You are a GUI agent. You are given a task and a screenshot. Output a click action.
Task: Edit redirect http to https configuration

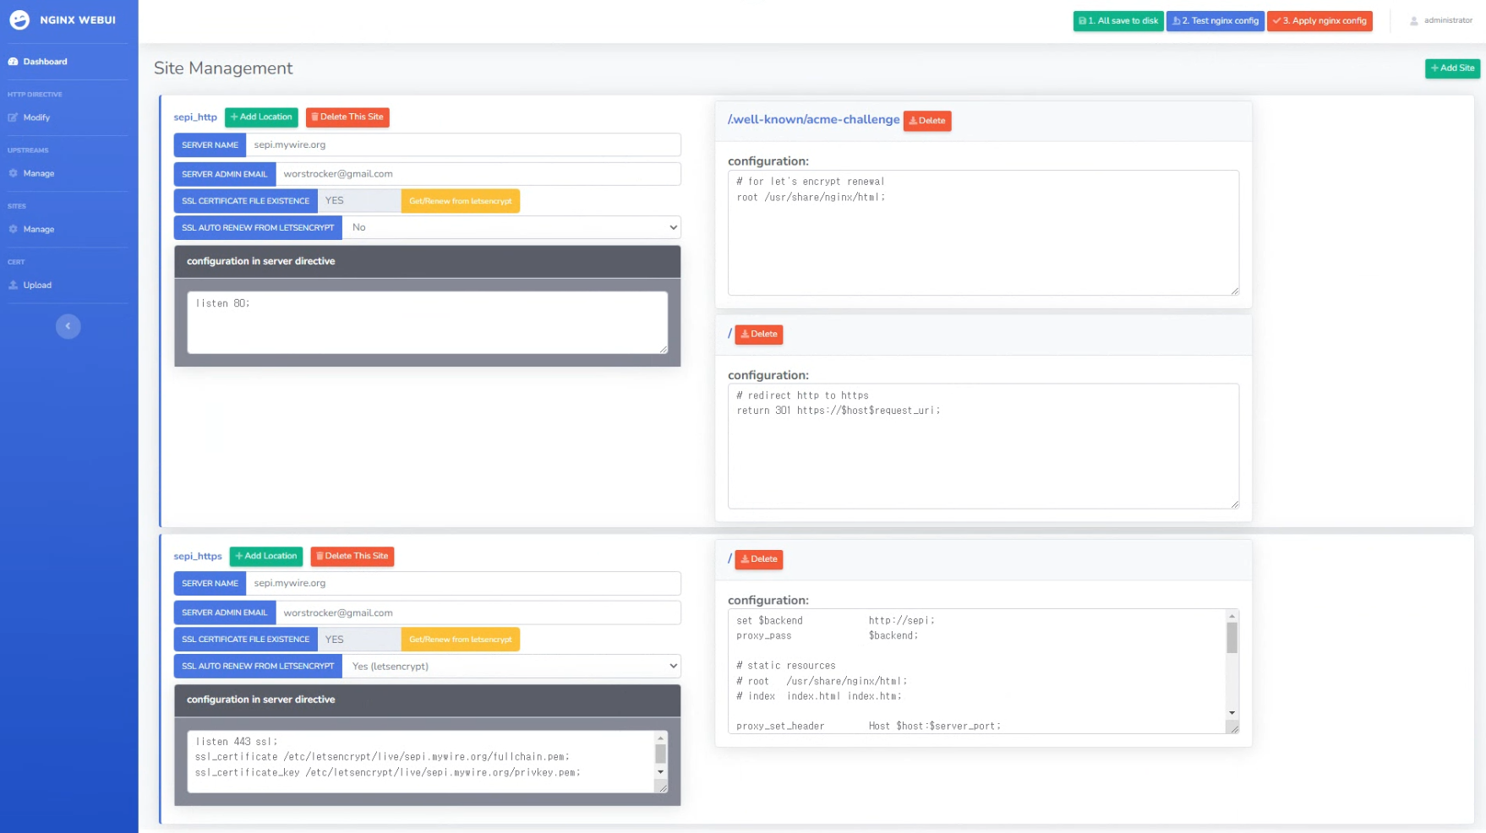click(x=983, y=447)
